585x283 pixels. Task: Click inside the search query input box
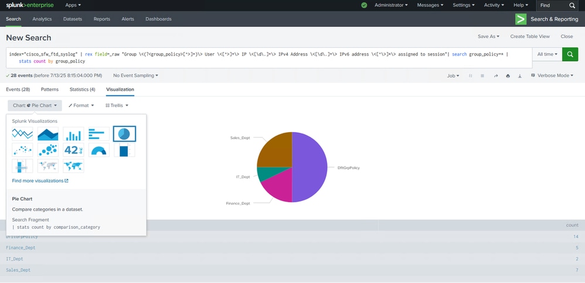[269, 58]
